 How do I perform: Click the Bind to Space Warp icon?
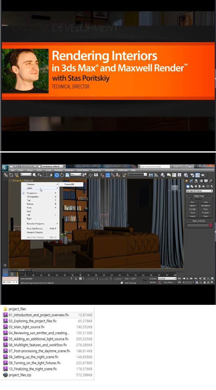click(x=16, y=175)
